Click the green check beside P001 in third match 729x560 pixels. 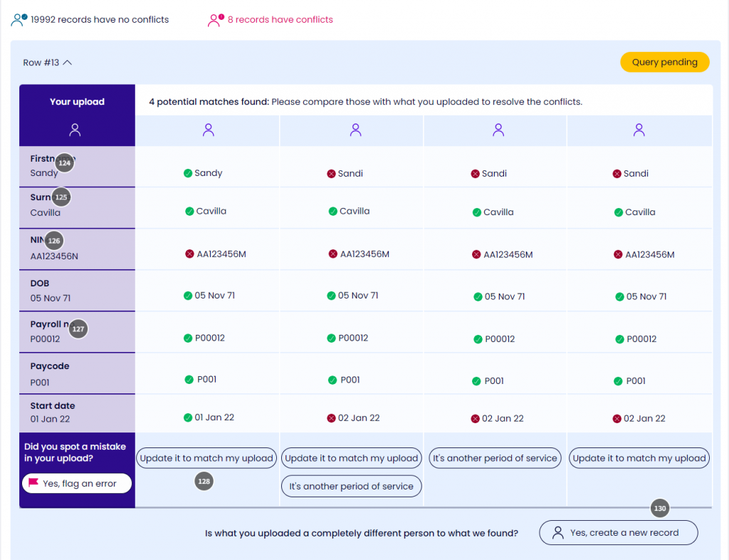click(x=475, y=381)
